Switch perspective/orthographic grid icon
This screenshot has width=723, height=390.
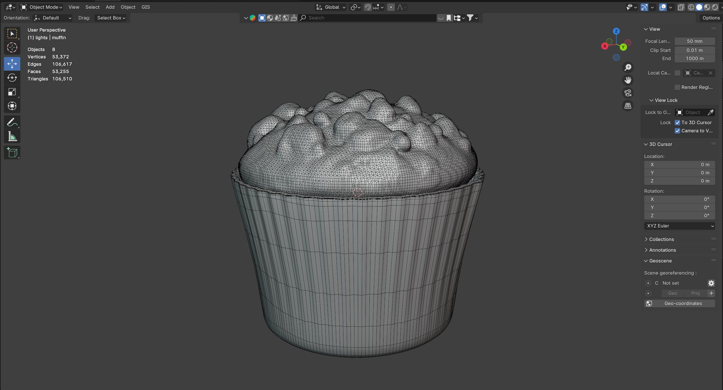point(628,106)
